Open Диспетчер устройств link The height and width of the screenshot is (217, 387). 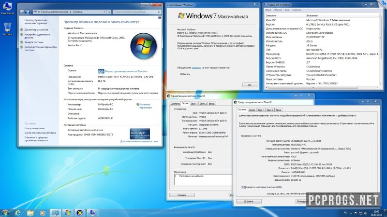click(36, 30)
